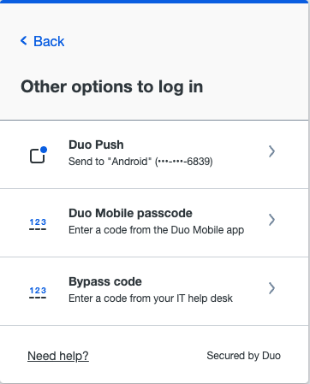Click the 123 icon beside Bypass code
Viewport: 310px width, 384px height.
(38, 292)
